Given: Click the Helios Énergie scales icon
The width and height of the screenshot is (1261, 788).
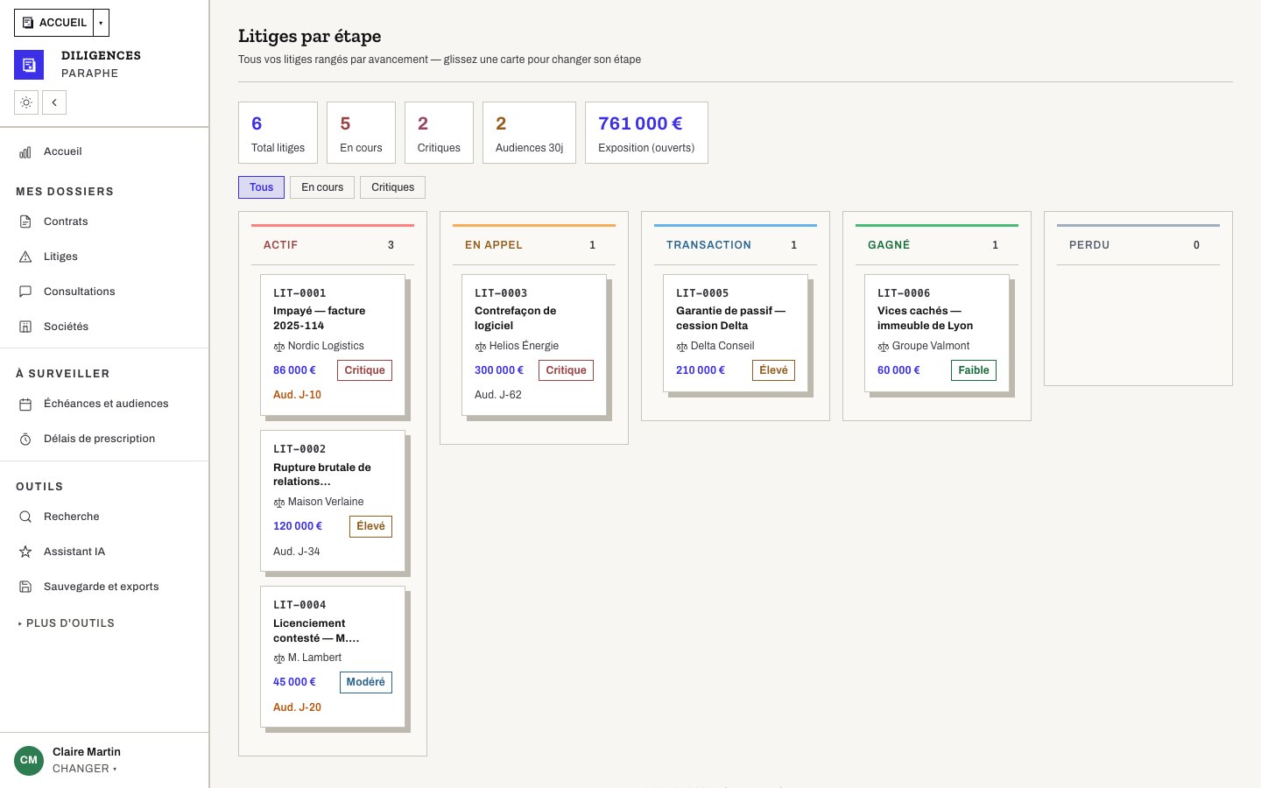Looking at the screenshot, I should click(x=480, y=347).
